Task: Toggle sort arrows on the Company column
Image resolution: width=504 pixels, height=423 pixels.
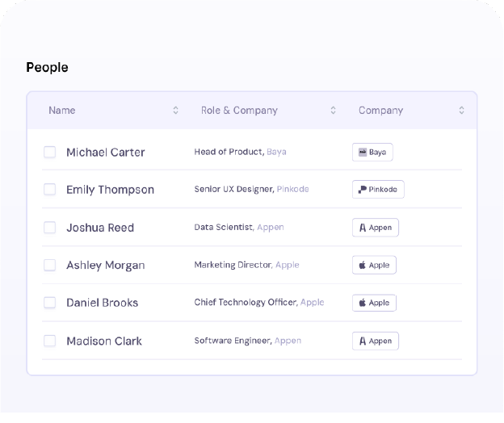Action: [461, 111]
